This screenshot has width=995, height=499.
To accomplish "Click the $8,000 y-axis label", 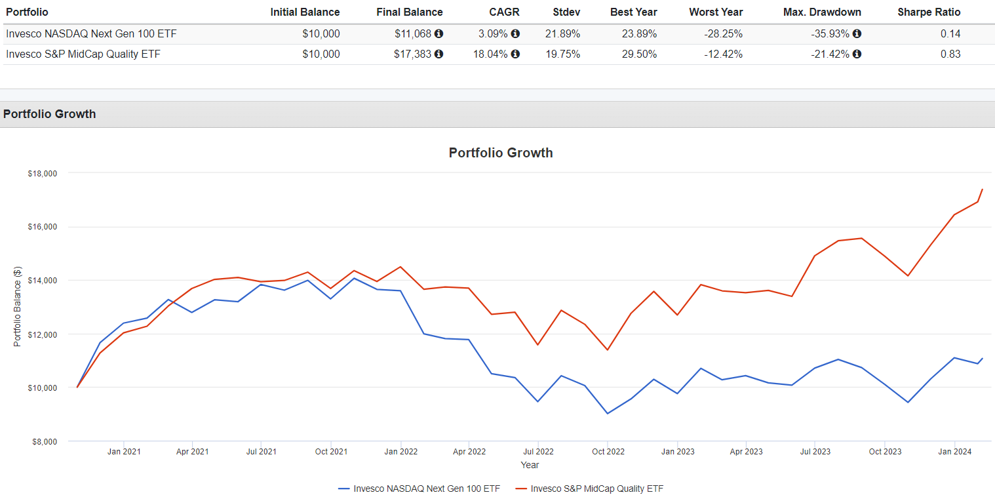I will coord(45,442).
